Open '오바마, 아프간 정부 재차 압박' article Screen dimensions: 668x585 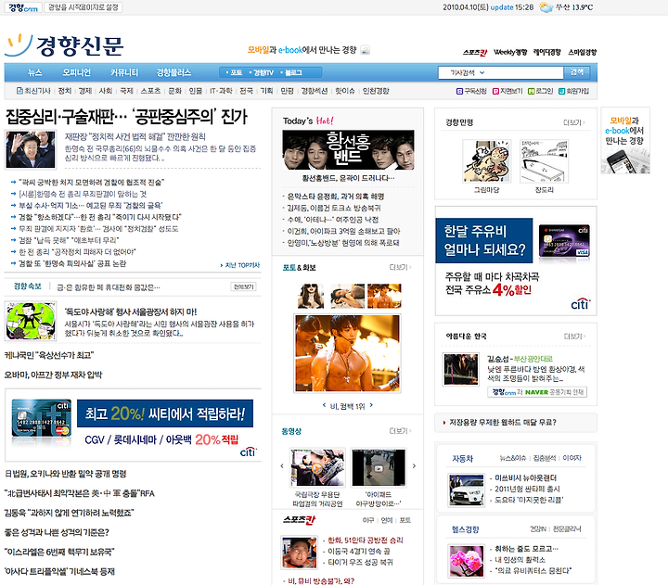click(x=53, y=375)
